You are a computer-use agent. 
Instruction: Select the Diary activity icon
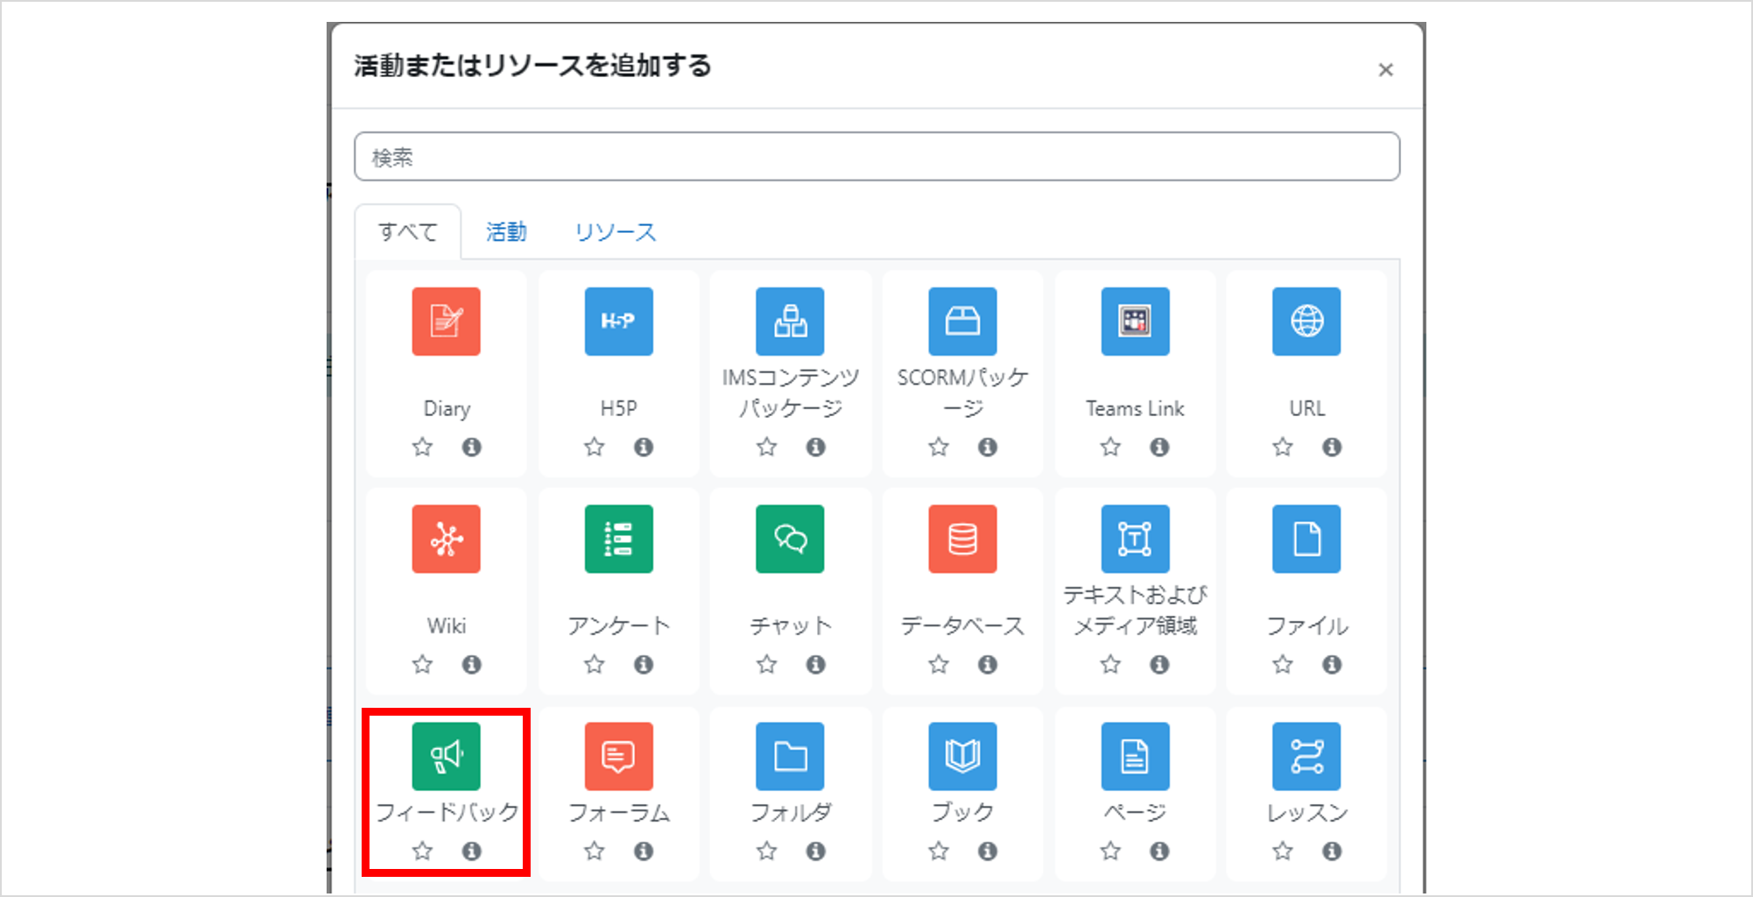(447, 321)
